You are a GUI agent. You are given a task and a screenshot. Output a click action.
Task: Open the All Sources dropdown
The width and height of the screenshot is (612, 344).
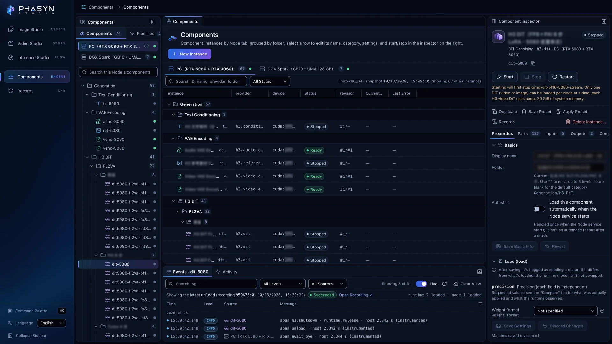327,284
